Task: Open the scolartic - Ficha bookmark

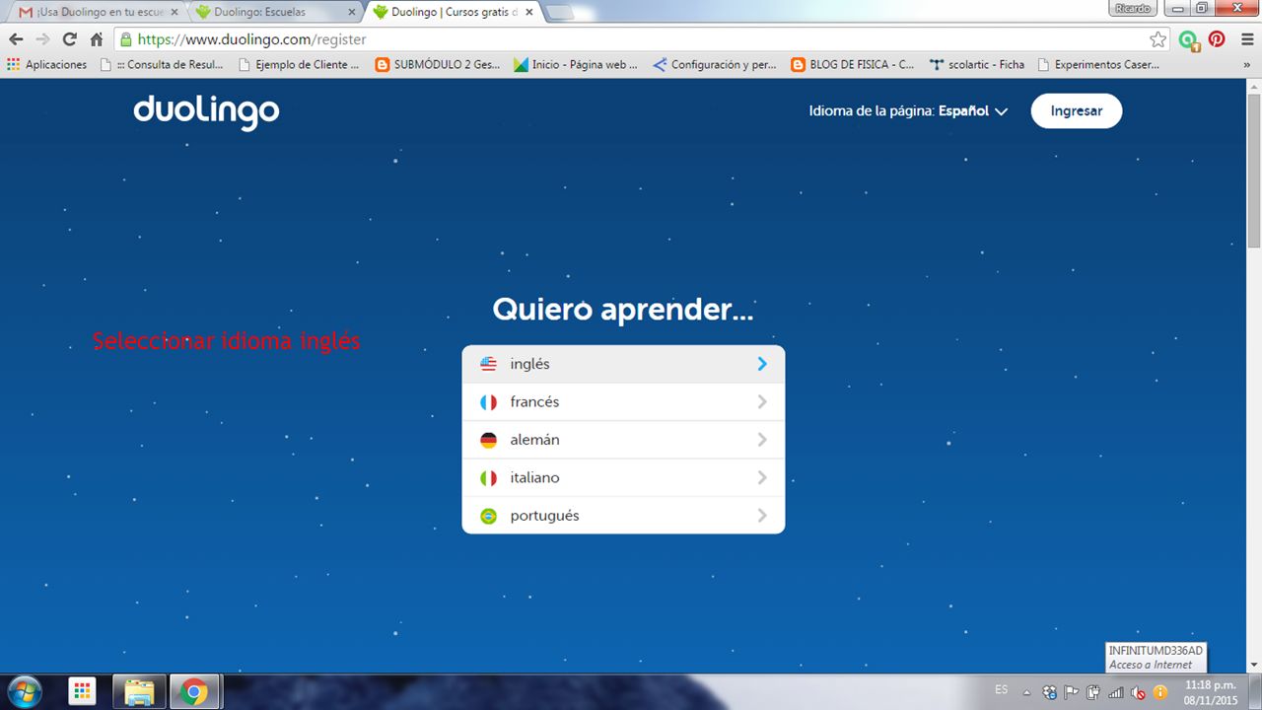Action: click(x=978, y=64)
